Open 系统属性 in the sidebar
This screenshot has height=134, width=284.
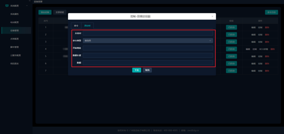(14, 14)
